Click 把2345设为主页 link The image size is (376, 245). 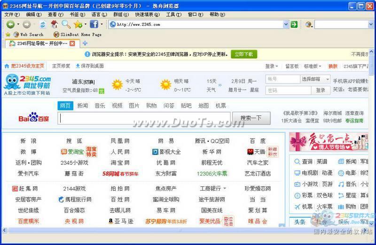point(24,66)
